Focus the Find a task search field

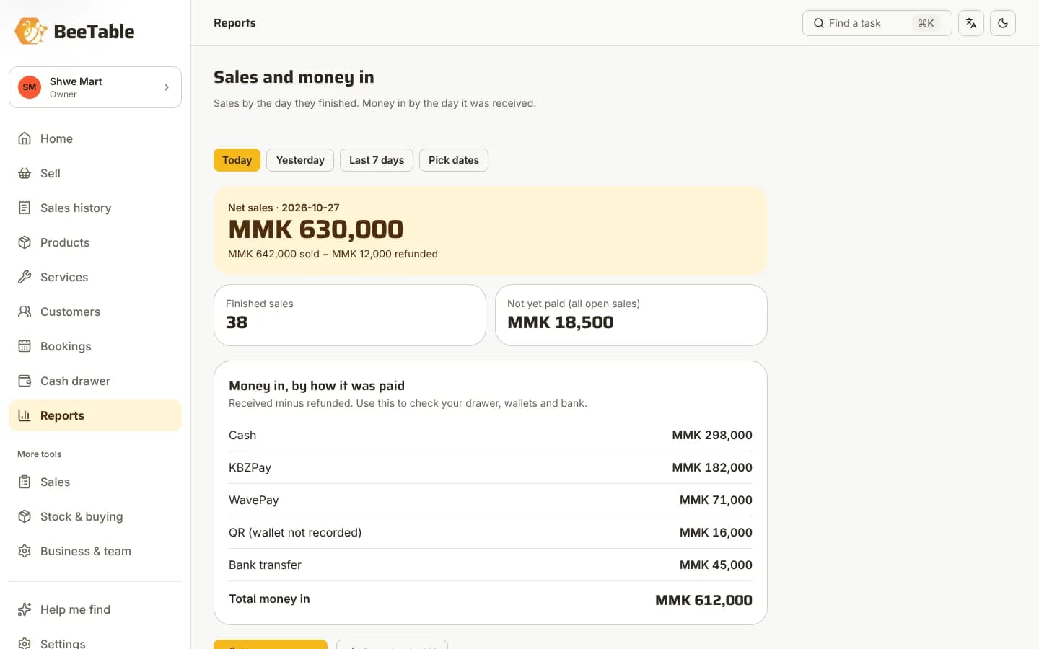click(x=877, y=23)
